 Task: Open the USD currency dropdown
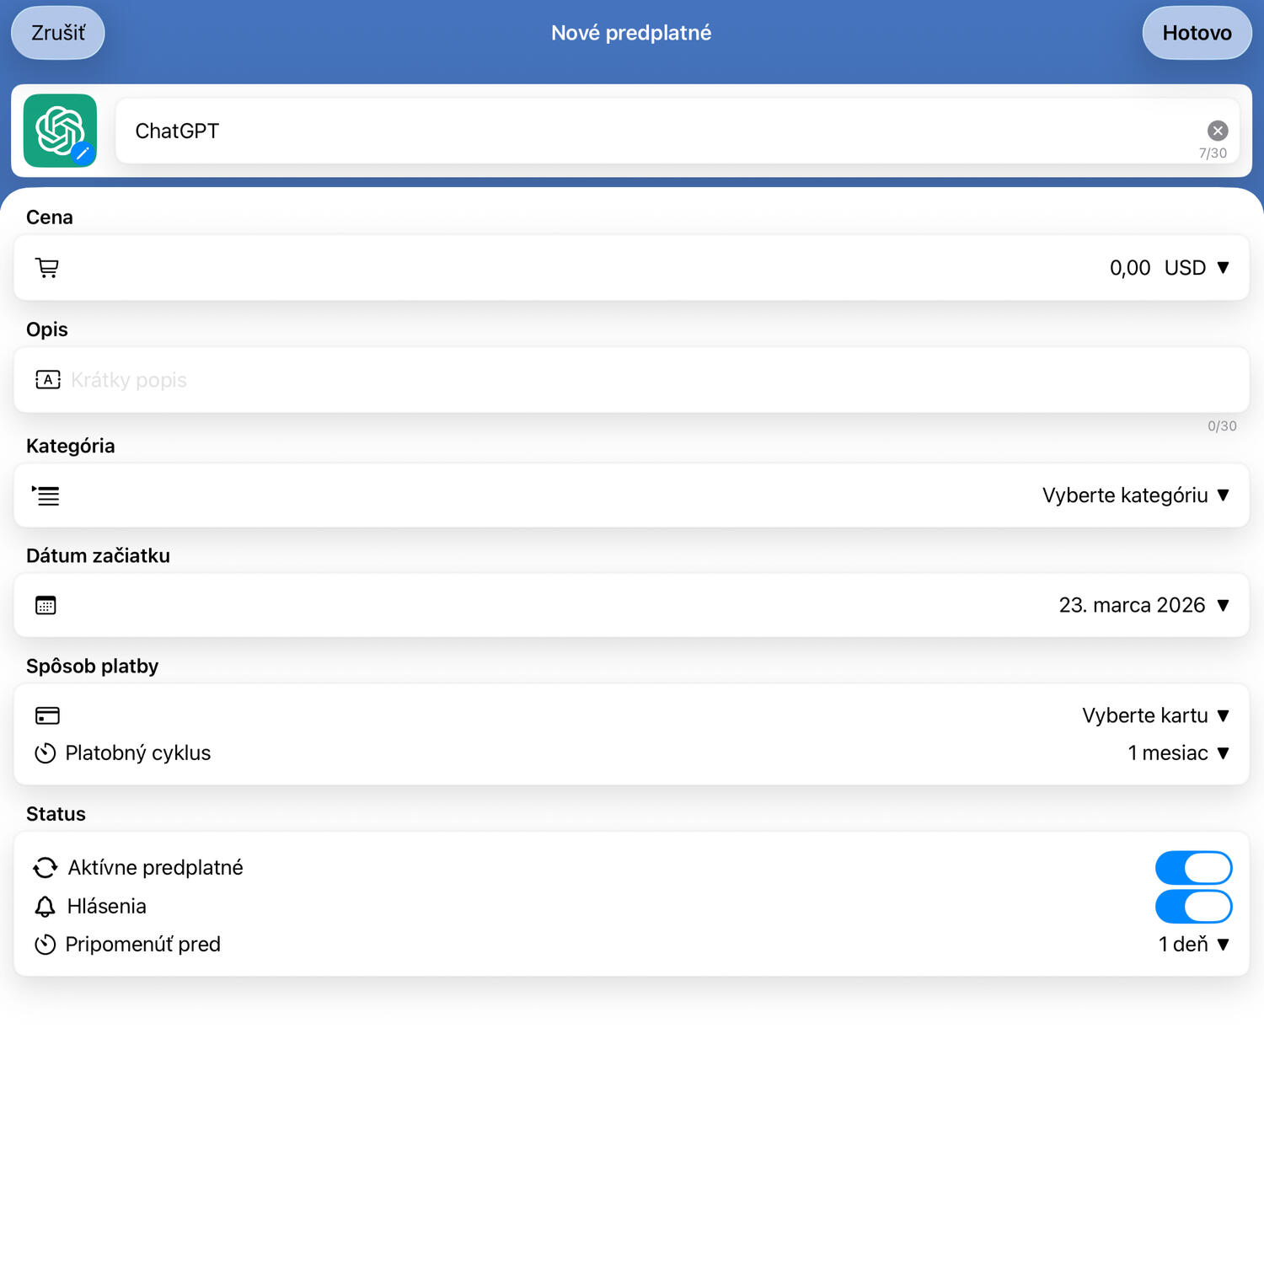(1197, 268)
